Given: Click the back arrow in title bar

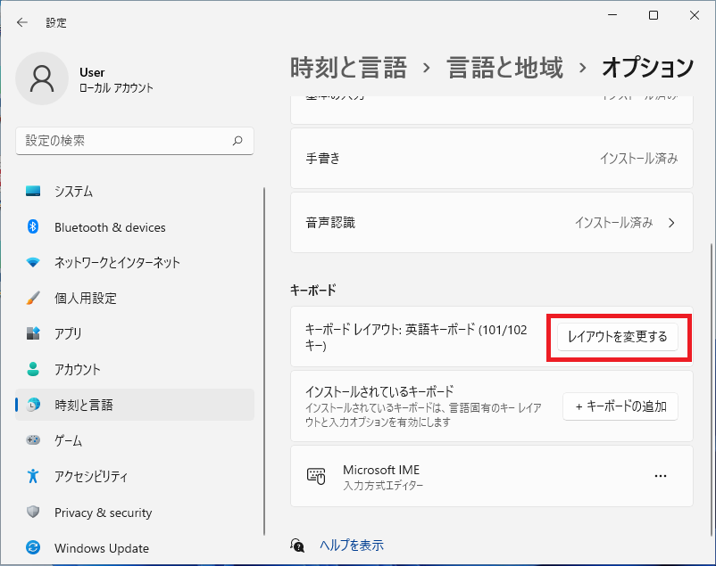Looking at the screenshot, I should coord(22,22).
